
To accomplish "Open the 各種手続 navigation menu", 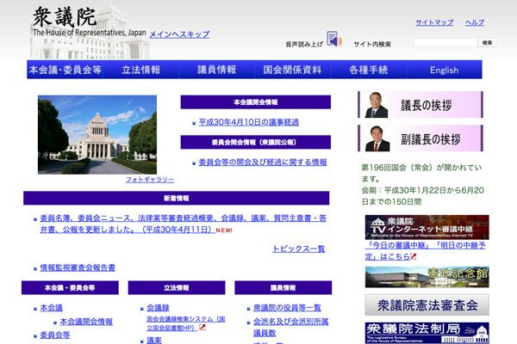I will click(368, 70).
